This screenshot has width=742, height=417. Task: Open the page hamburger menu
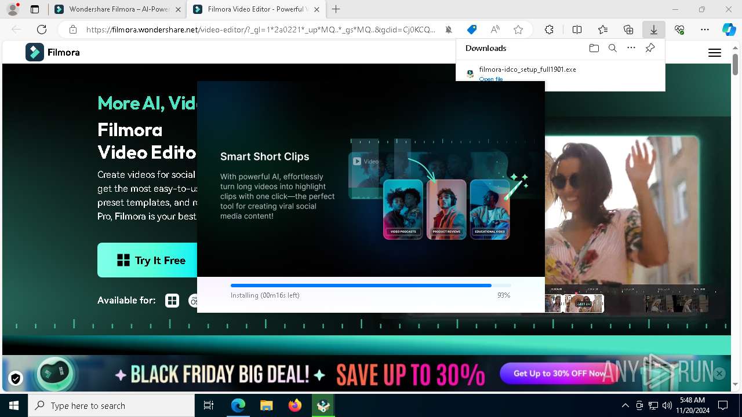pos(715,53)
